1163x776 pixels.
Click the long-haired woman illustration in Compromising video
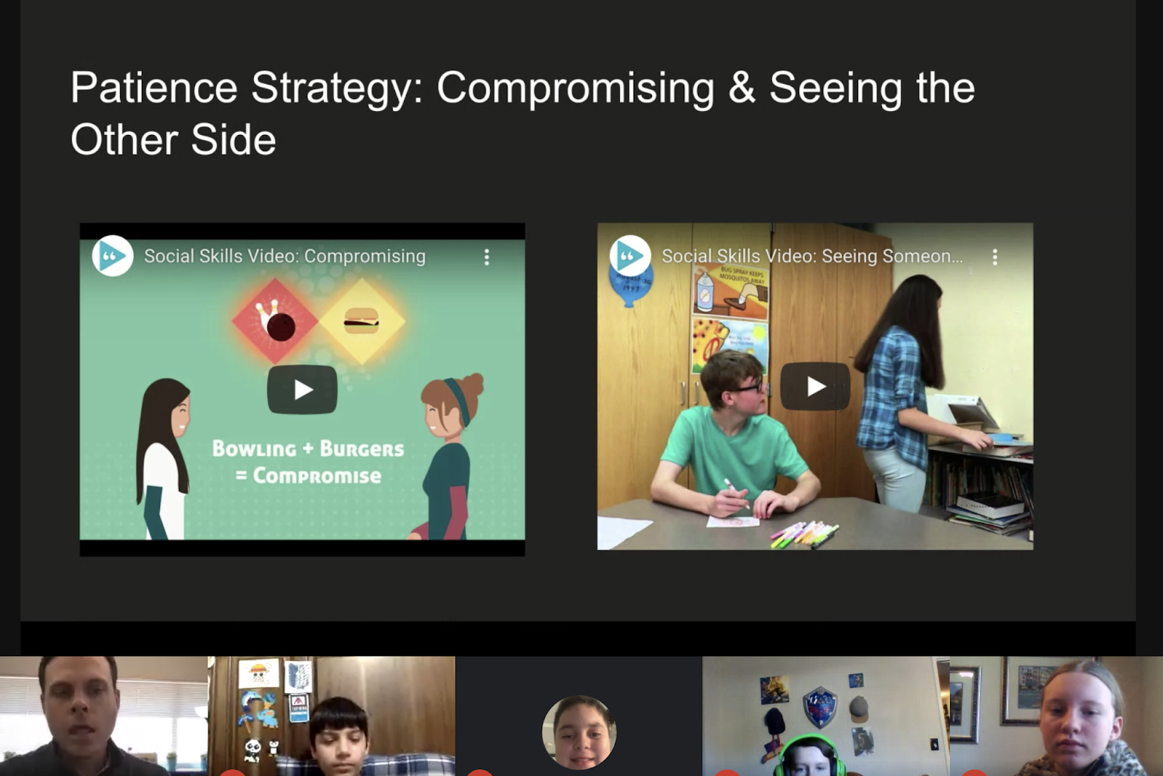(x=163, y=459)
